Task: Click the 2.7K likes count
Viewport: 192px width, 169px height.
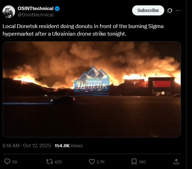Action: point(101,162)
